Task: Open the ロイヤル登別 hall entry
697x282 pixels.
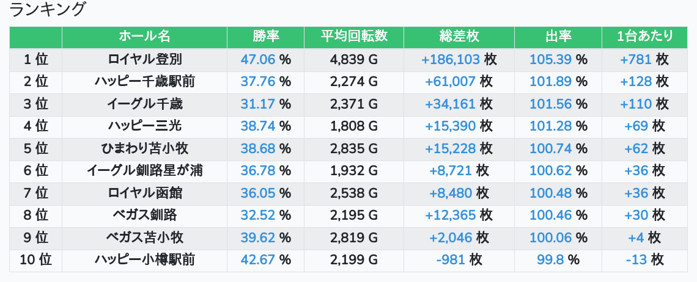Action: pyautogui.click(x=144, y=60)
